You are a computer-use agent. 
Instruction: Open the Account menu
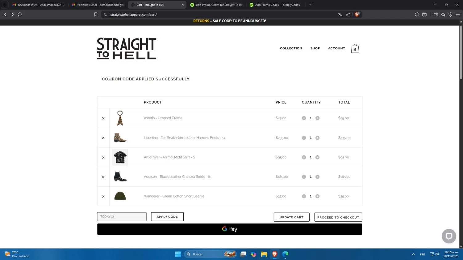point(336,48)
